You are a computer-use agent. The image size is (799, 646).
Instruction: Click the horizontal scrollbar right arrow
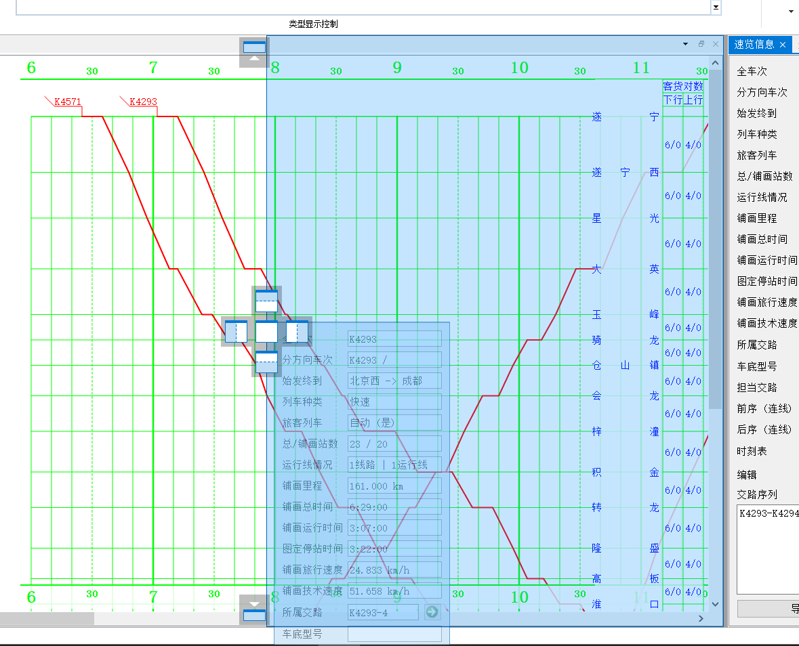point(701,618)
